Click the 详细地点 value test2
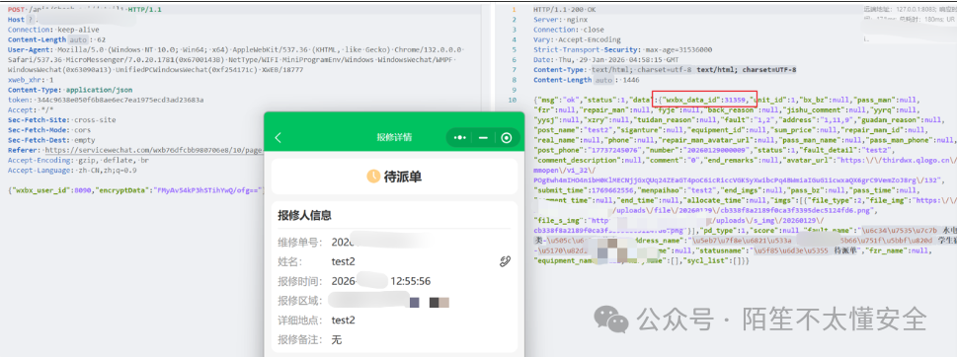 coord(343,320)
